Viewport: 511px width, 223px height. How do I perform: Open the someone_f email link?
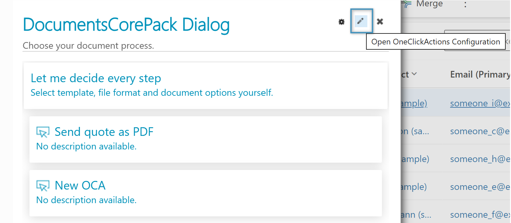[480, 215]
